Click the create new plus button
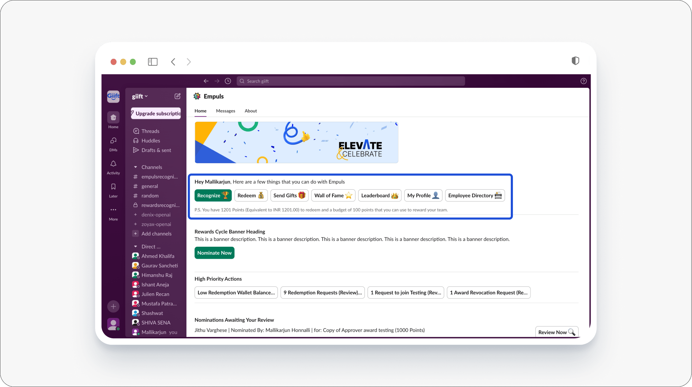The image size is (692, 387). (x=113, y=306)
